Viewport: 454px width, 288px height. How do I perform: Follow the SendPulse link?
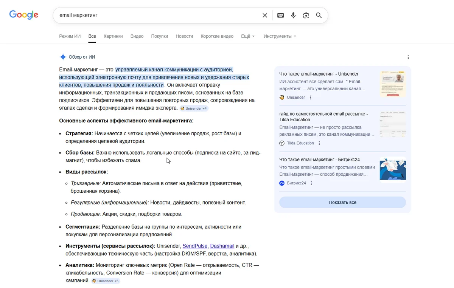(x=195, y=246)
